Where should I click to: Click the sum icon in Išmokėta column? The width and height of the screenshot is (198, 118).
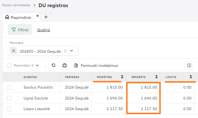(157, 77)
